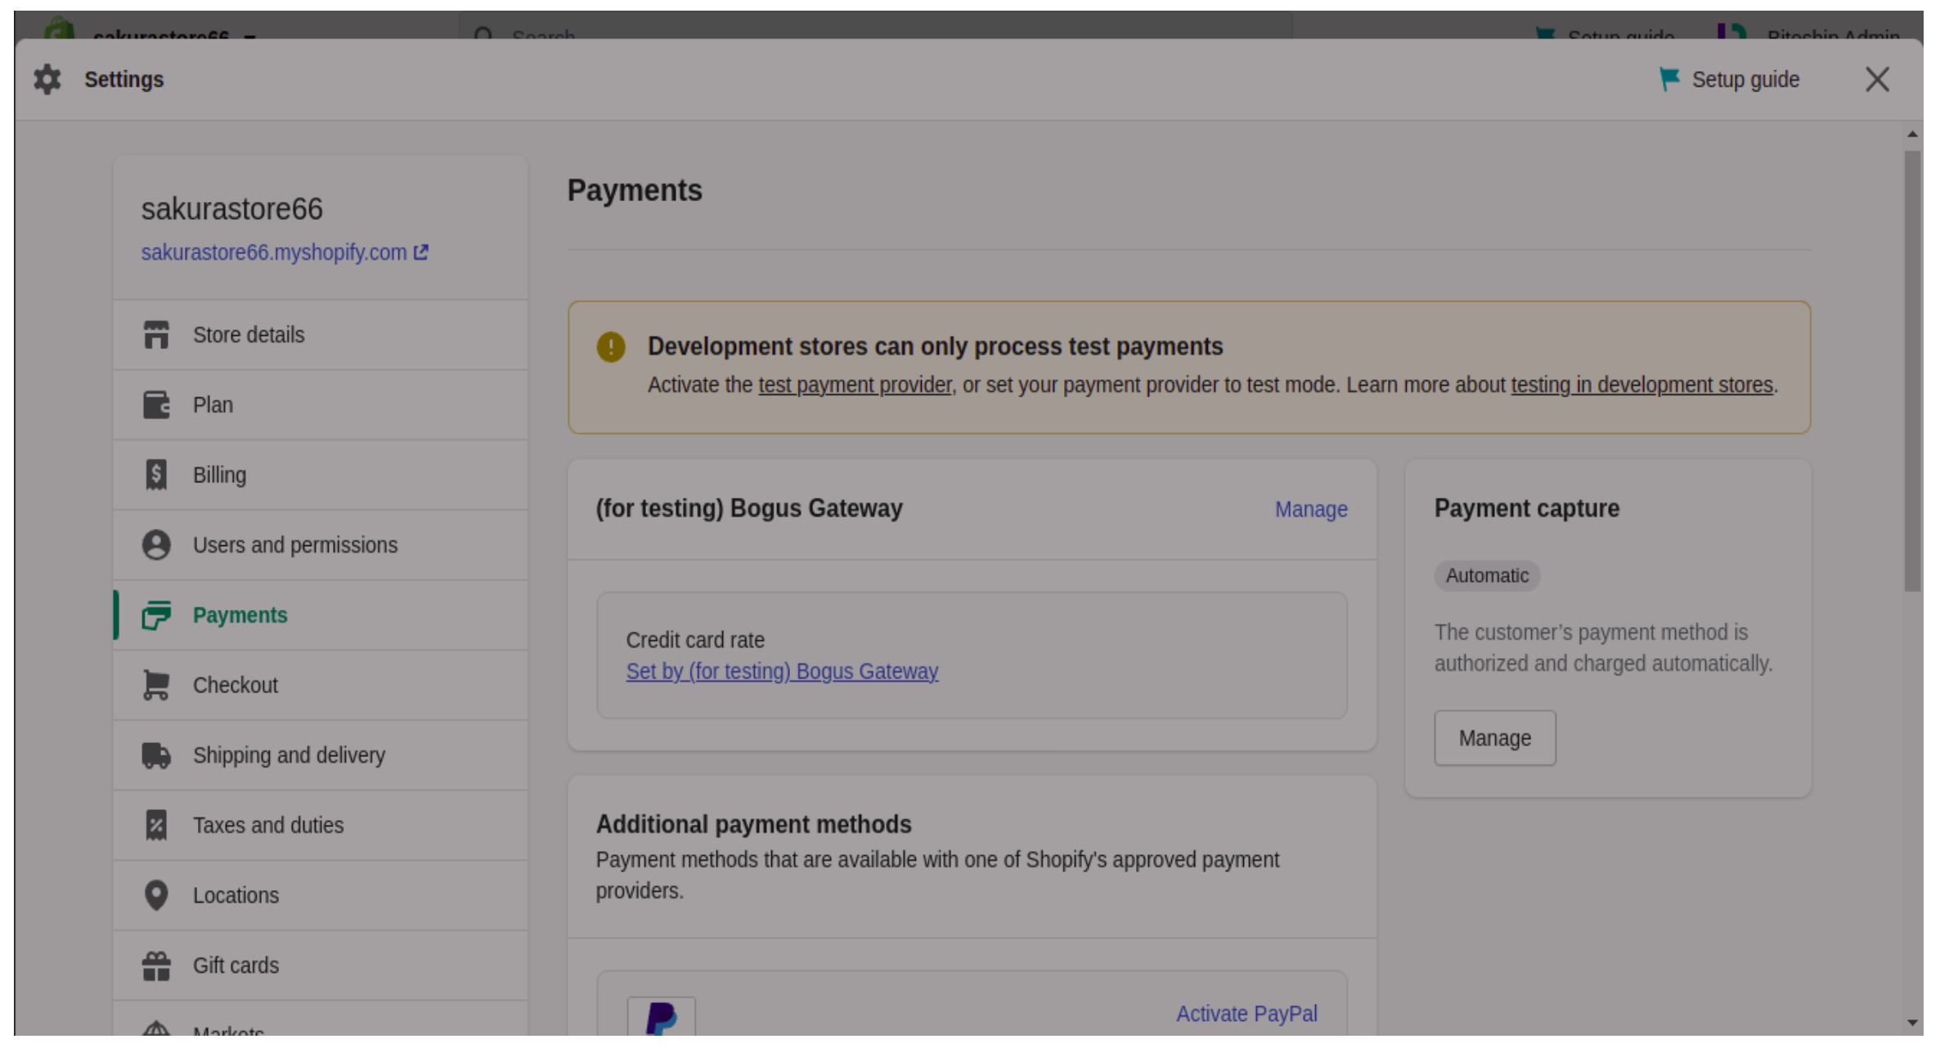This screenshot has height=1048, width=1940.
Task: Click the Shipping and delivery truck icon
Action: [x=156, y=755]
